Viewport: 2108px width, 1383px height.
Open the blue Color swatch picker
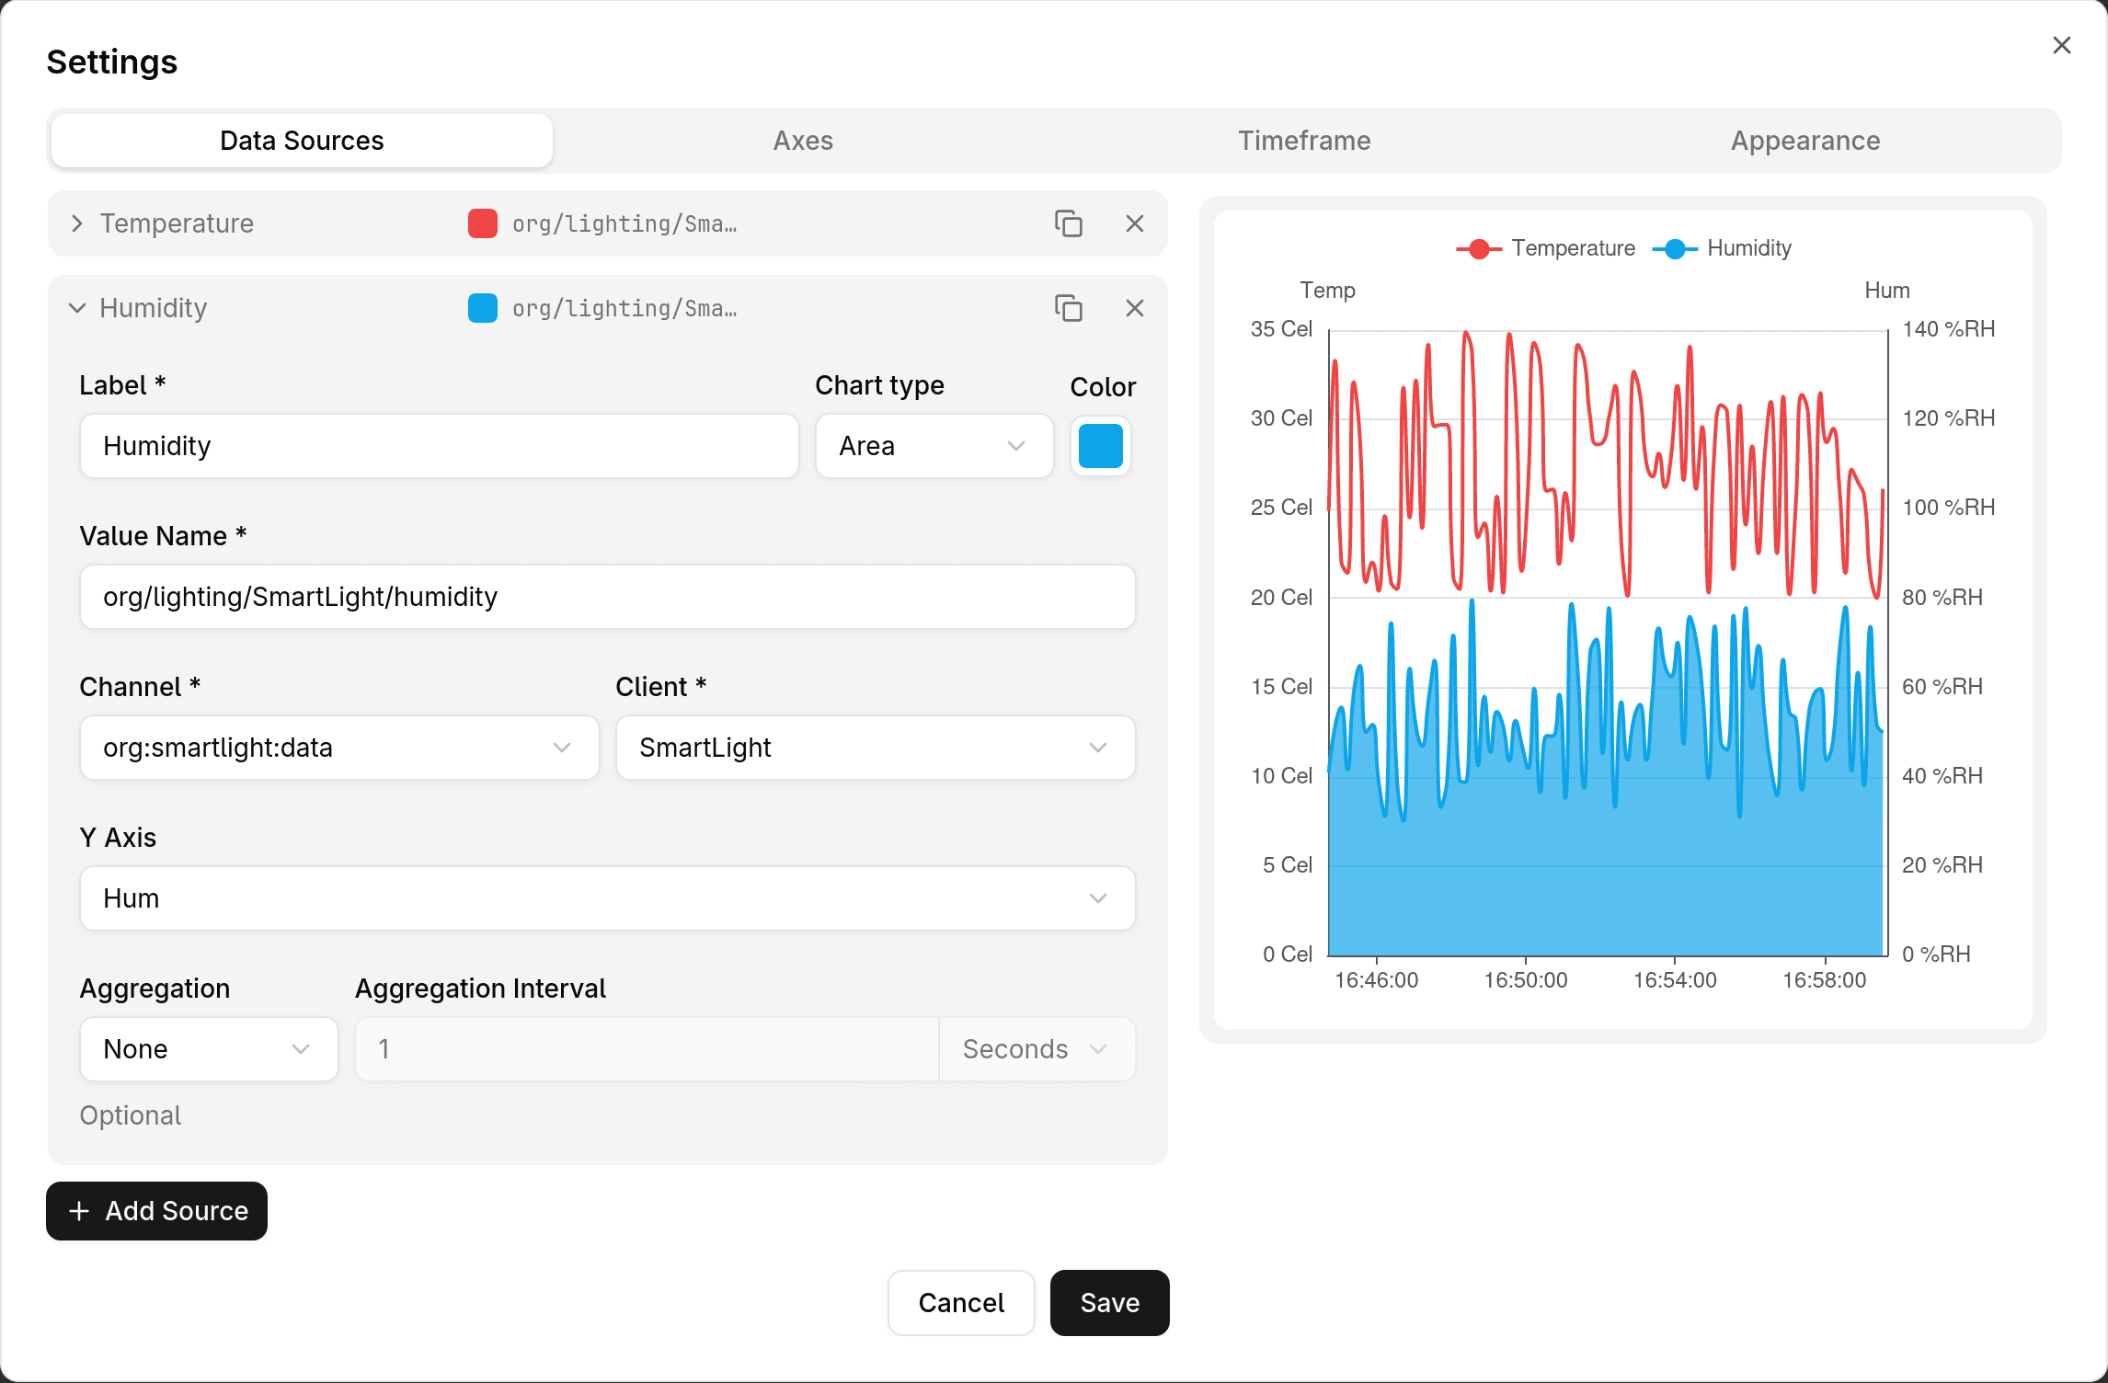pyautogui.click(x=1100, y=446)
